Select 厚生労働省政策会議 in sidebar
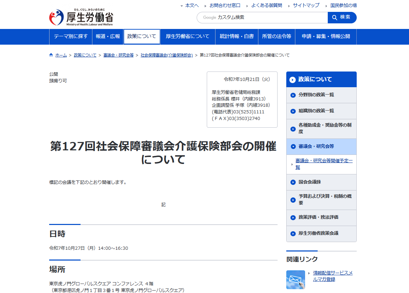 (x=318, y=233)
